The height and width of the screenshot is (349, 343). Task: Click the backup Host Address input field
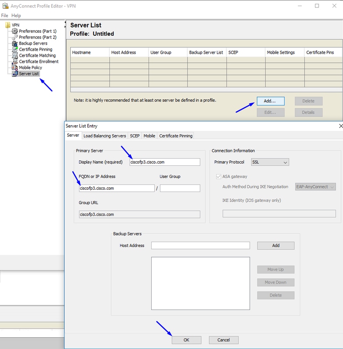coord(201,246)
